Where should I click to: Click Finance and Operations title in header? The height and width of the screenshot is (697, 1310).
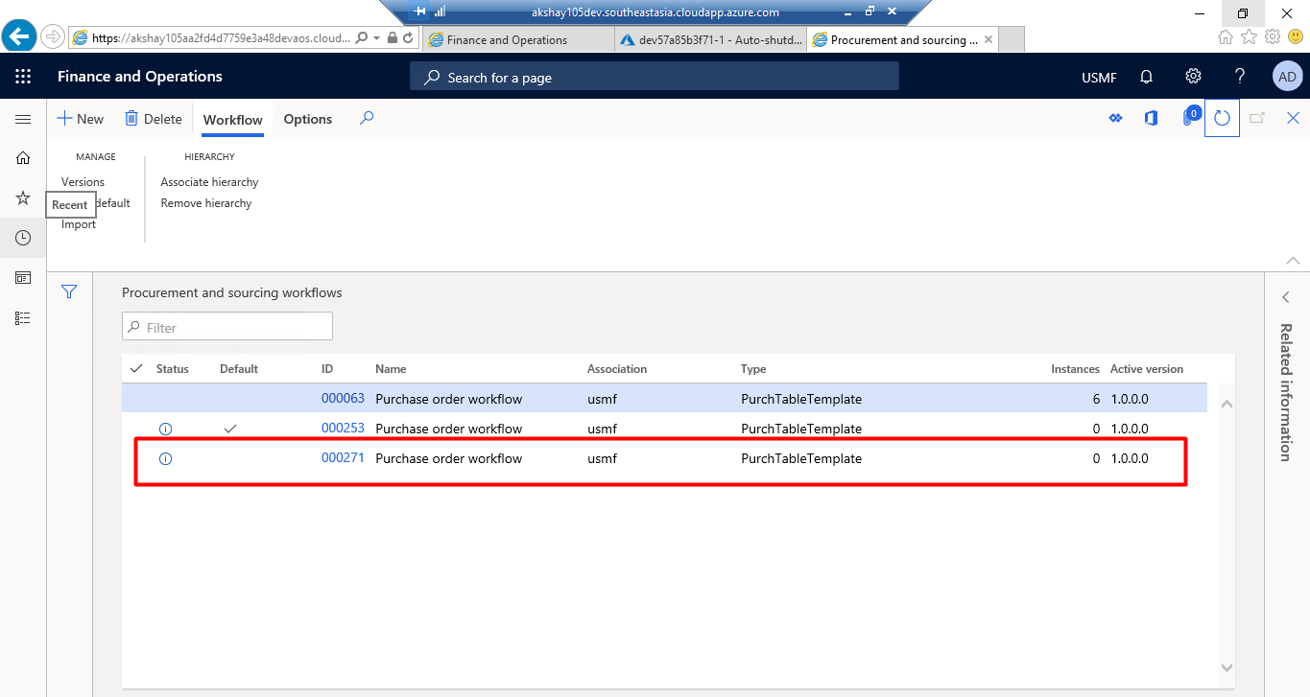140,77
